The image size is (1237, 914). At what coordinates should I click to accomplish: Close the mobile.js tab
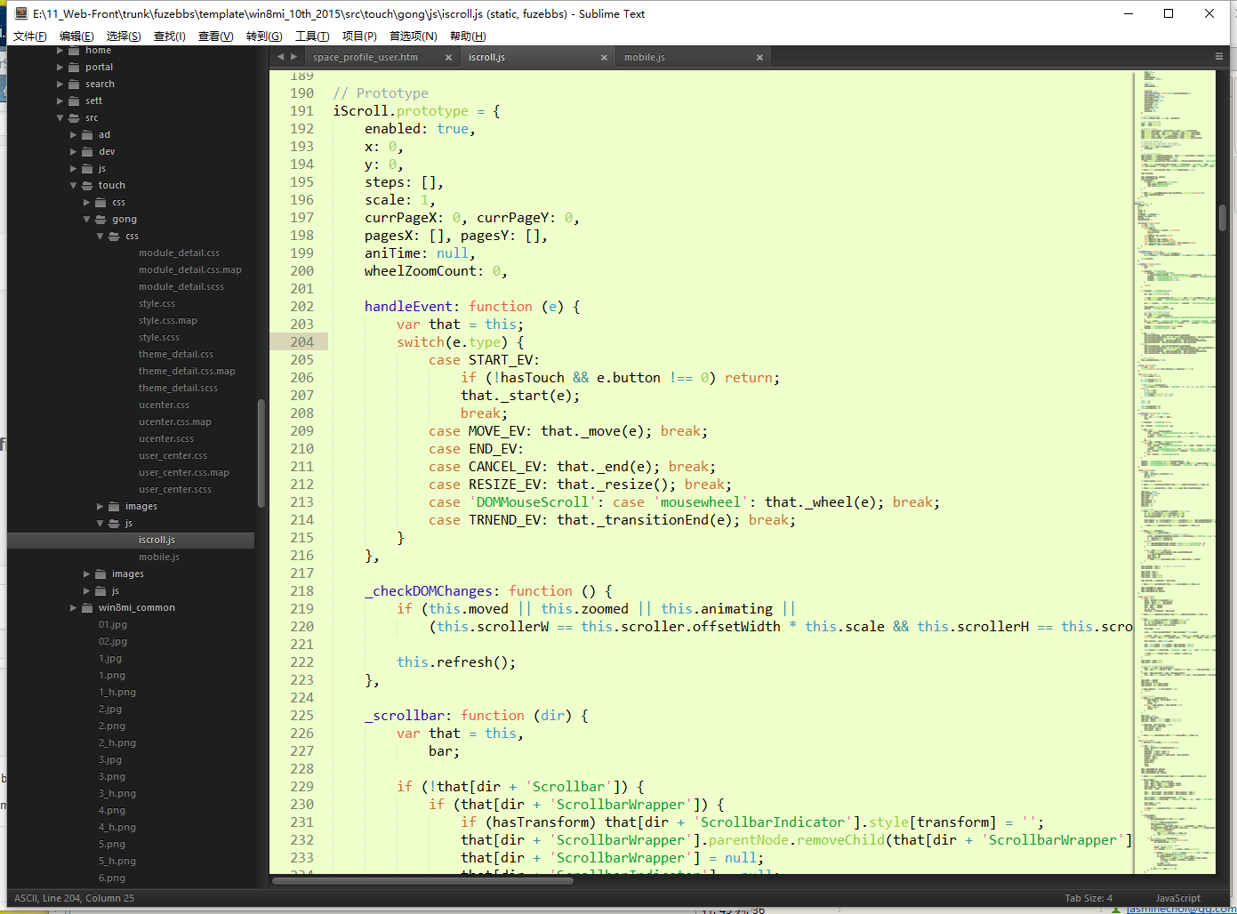pos(759,58)
